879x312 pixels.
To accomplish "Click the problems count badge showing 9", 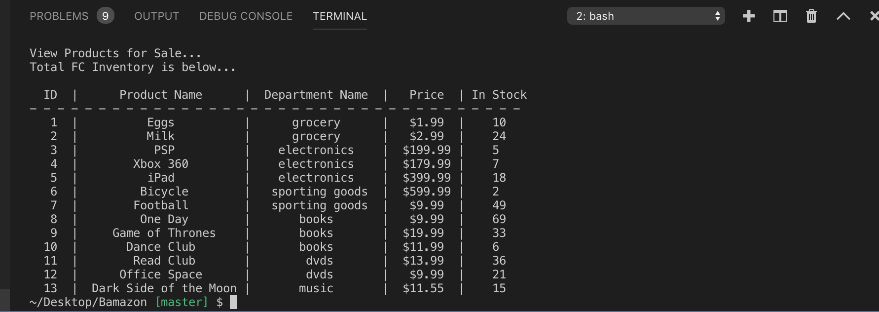I will coord(105,16).
